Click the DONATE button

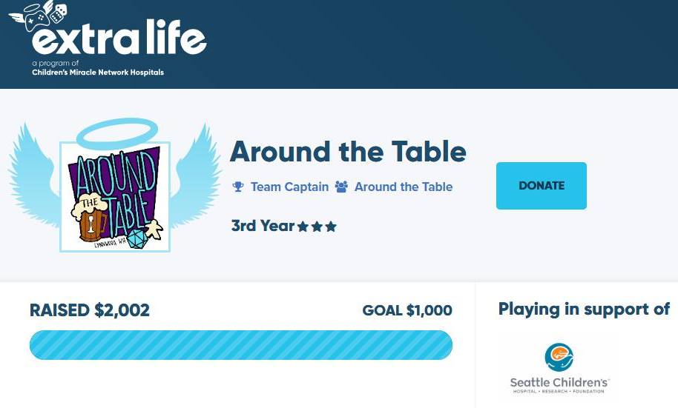pyautogui.click(x=542, y=186)
